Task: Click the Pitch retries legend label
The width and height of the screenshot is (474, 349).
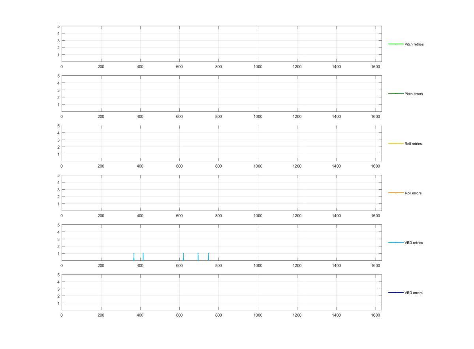Action: 414,44
